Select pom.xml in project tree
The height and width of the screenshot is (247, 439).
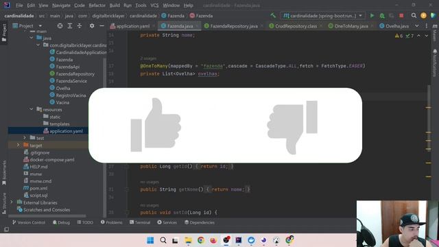(x=38, y=188)
